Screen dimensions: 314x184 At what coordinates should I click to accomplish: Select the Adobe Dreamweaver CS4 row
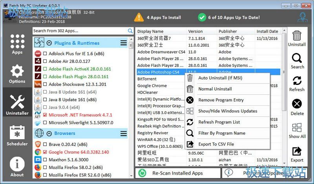coord(208,52)
